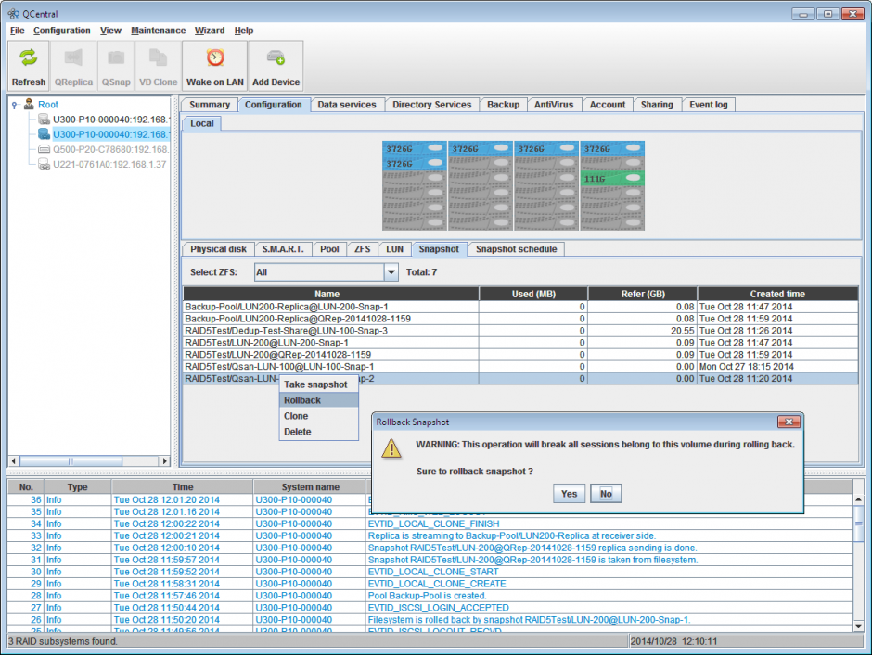Close the Rollback Snapshot dialog

pyautogui.click(x=789, y=422)
